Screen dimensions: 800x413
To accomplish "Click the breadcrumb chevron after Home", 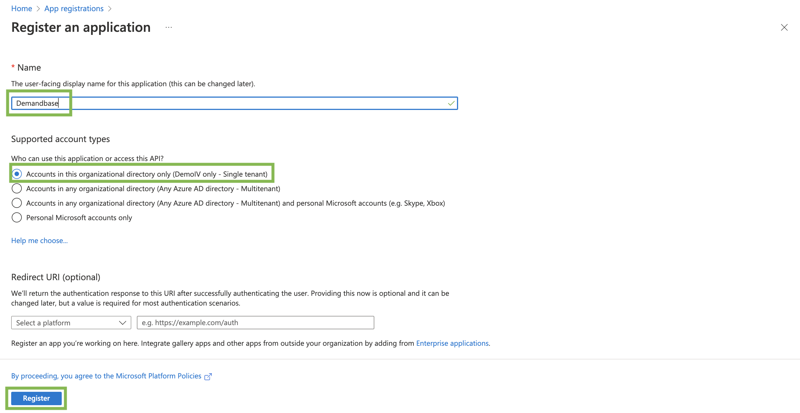I will coord(38,9).
